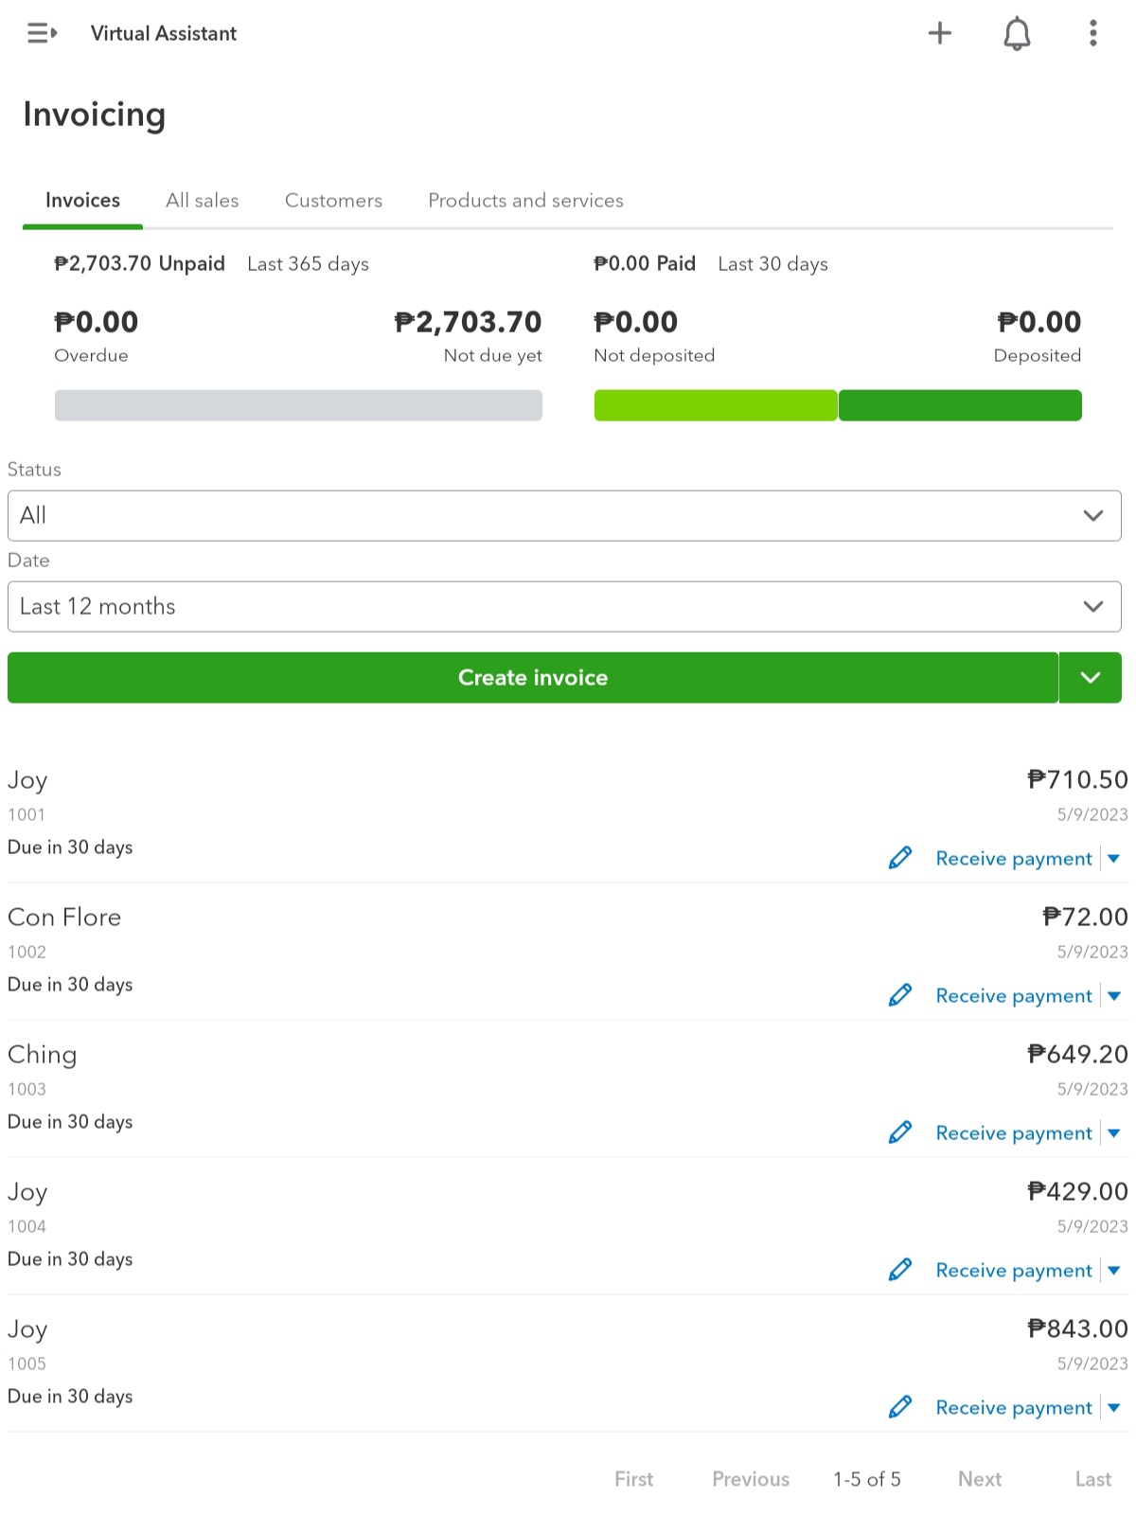
Task: Click edit pencil for invoice 1005
Action: pyautogui.click(x=900, y=1407)
